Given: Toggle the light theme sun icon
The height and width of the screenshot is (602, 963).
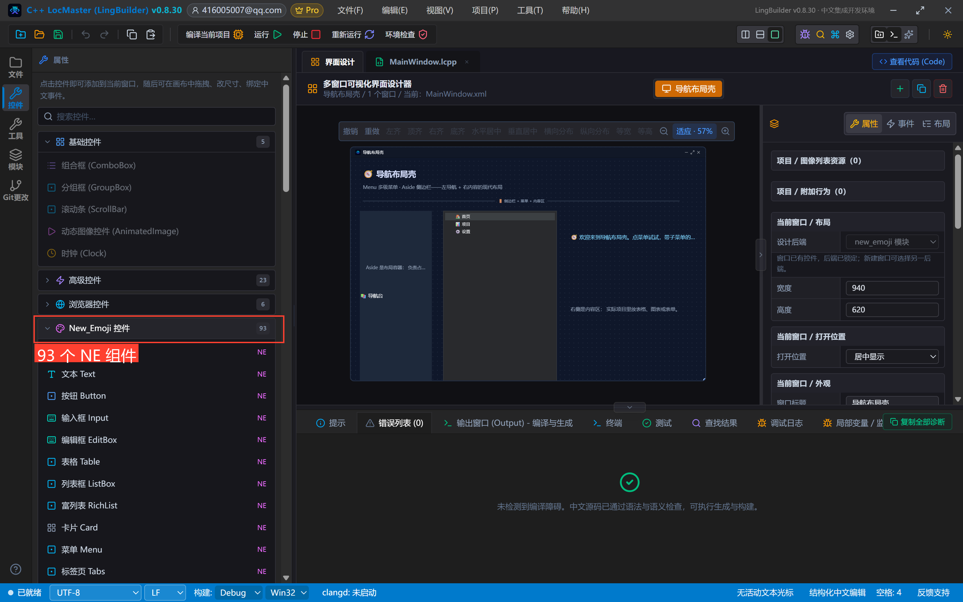Looking at the screenshot, I should [x=947, y=35].
